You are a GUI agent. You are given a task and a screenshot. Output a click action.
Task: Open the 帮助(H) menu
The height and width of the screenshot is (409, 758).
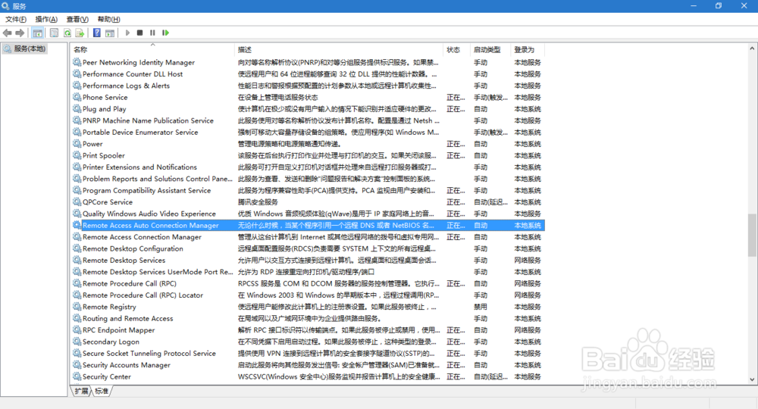tap(108, 20)
